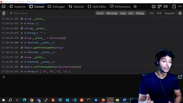Launch Microsoft Edge from taskbar

coord(25,100)
